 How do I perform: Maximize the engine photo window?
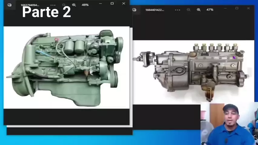[112, 4]
